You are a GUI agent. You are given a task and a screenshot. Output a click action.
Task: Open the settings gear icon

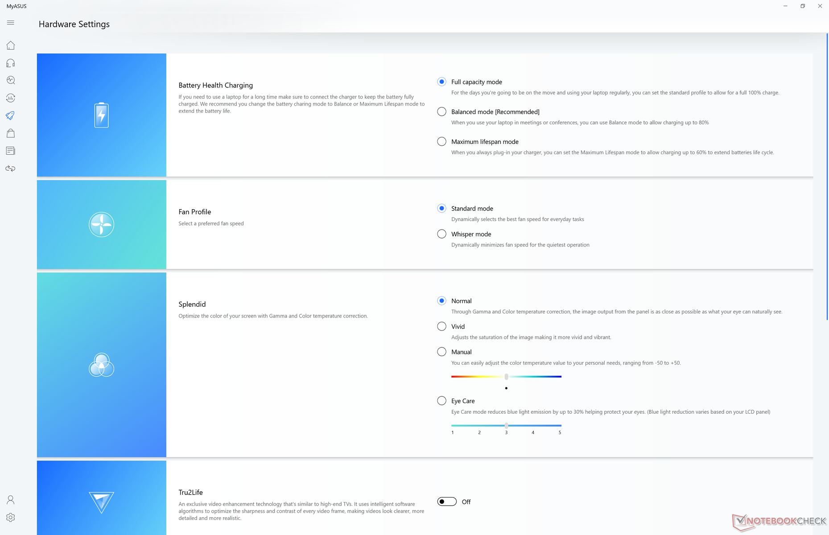(x=11, y=517)
